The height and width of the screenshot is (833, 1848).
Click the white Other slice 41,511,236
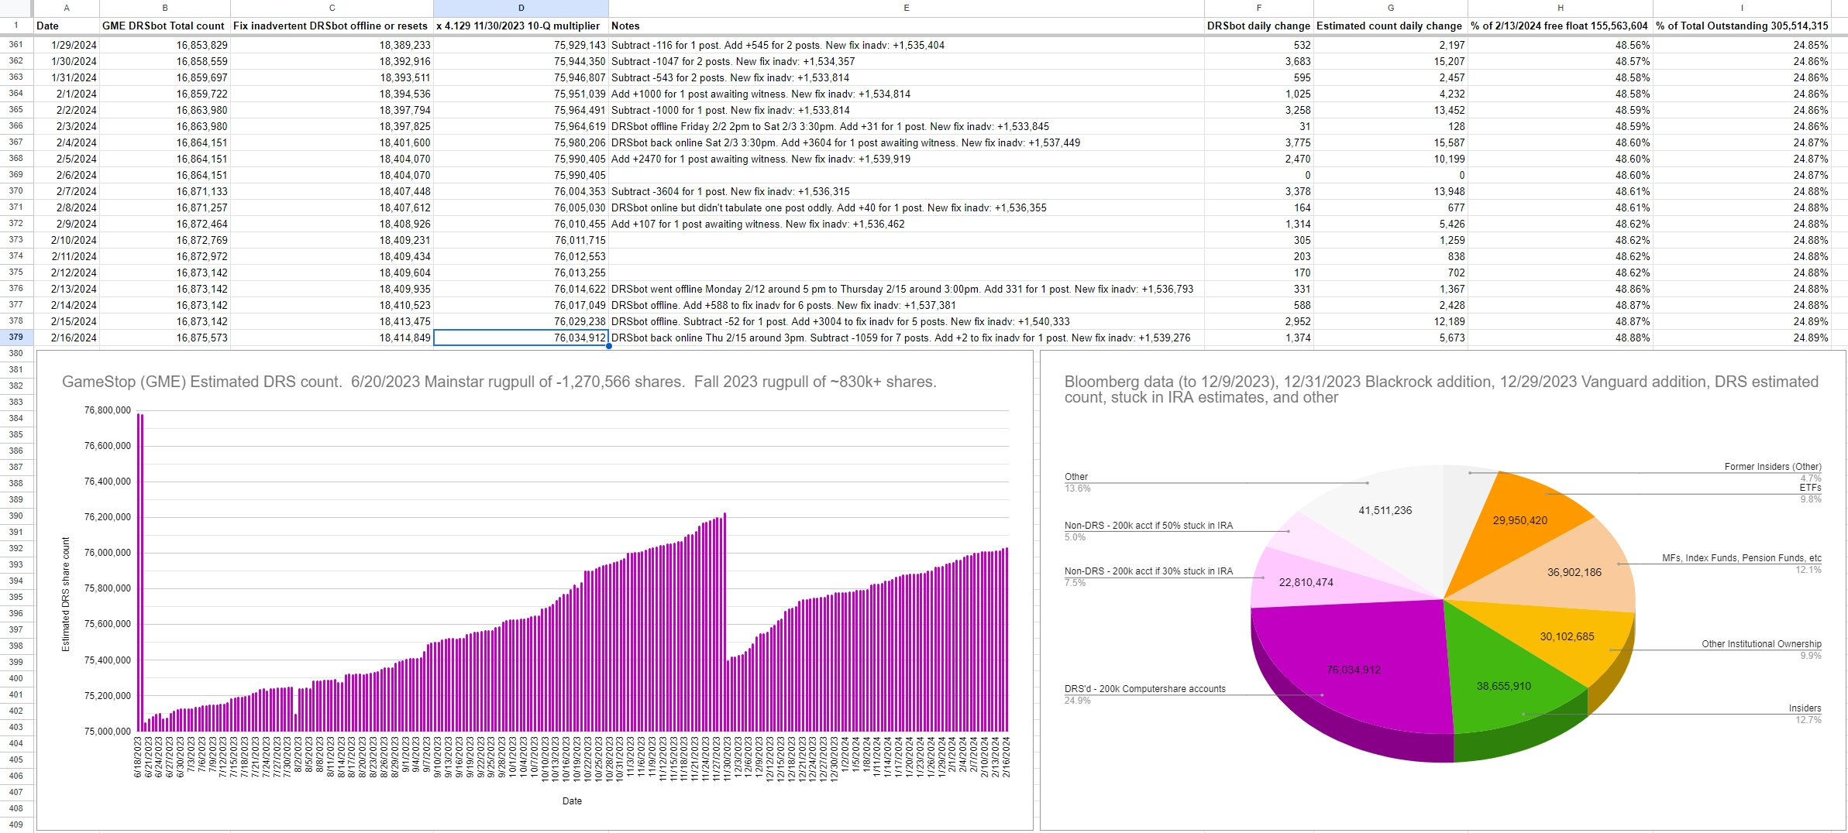click(x=1385, y=510)
